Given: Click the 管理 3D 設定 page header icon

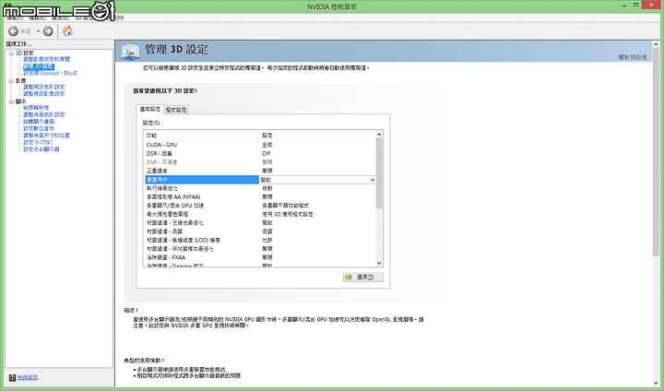Looking at the screenshot, I should (x=130, y=52).
